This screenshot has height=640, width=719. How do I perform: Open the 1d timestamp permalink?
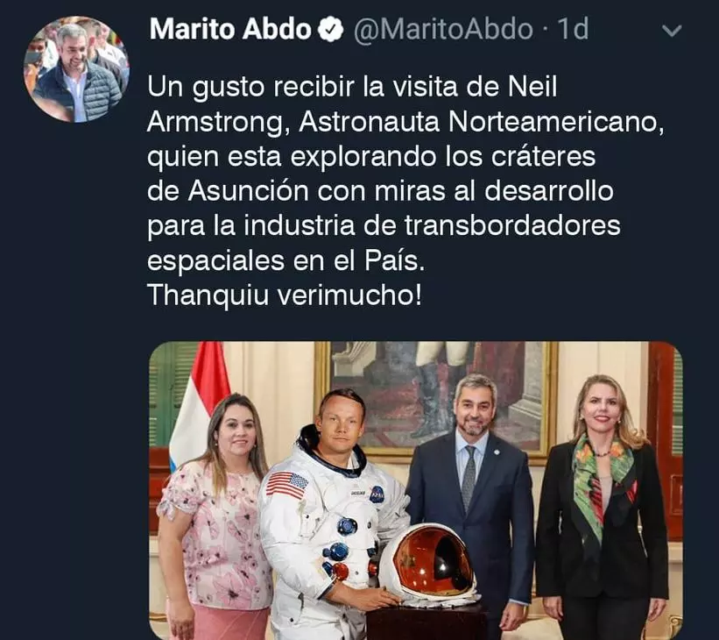[x=573, y=30]
